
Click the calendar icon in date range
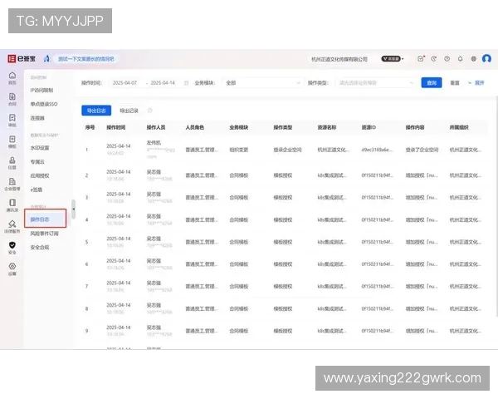coord(187,83)
